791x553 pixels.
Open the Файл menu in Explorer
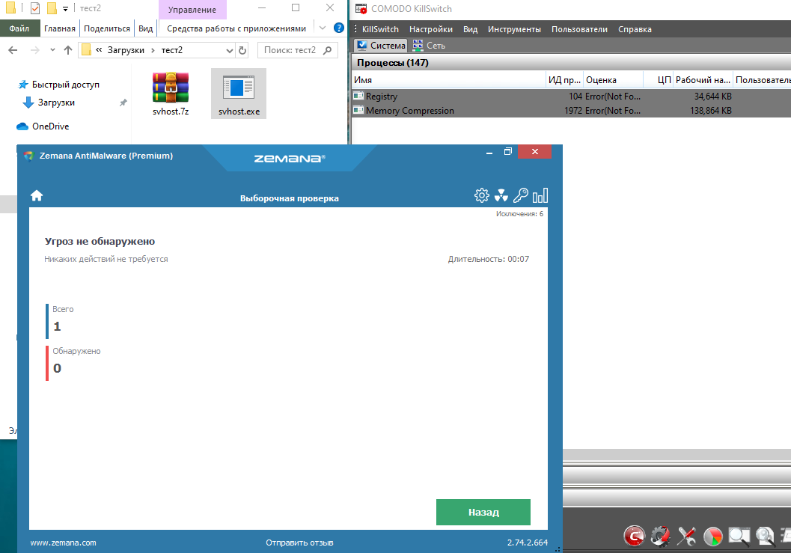[x=19, y=28]
